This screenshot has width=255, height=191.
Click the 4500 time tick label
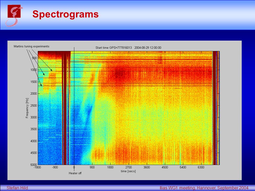[165, 167]
